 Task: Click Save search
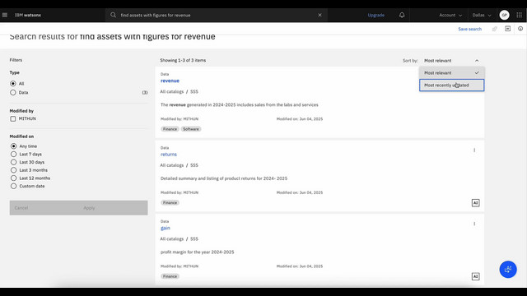(x=469, y=30)
